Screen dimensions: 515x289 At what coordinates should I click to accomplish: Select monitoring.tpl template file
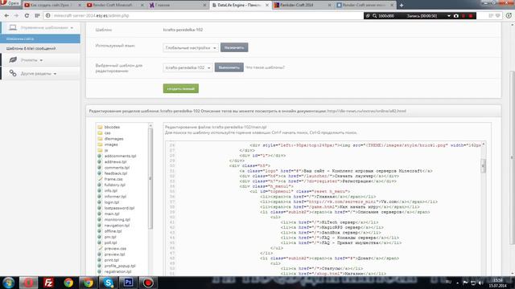(114, 219)
